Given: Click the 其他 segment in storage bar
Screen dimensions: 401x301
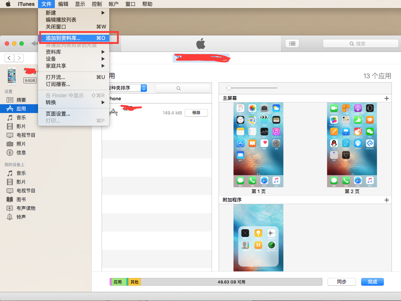Looking at the screenshot, I should point(134,282).
